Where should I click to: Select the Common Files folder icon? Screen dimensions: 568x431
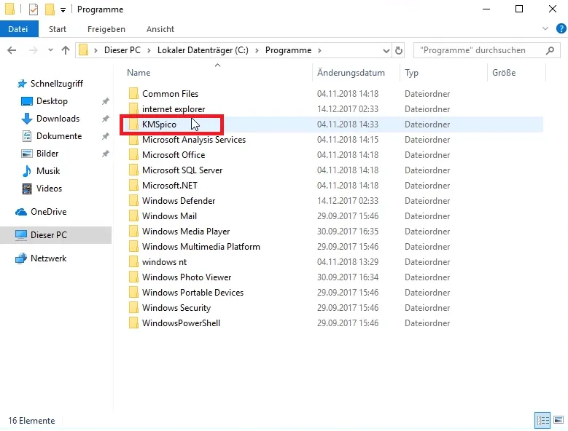point(133,94)
